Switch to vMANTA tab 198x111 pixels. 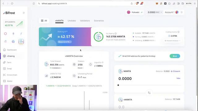point(59,21)
